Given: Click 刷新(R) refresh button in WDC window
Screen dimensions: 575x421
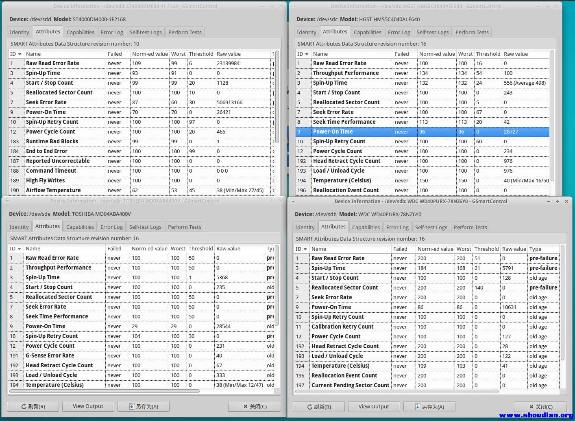Looking at the screenshot, I should click(319, 407).
